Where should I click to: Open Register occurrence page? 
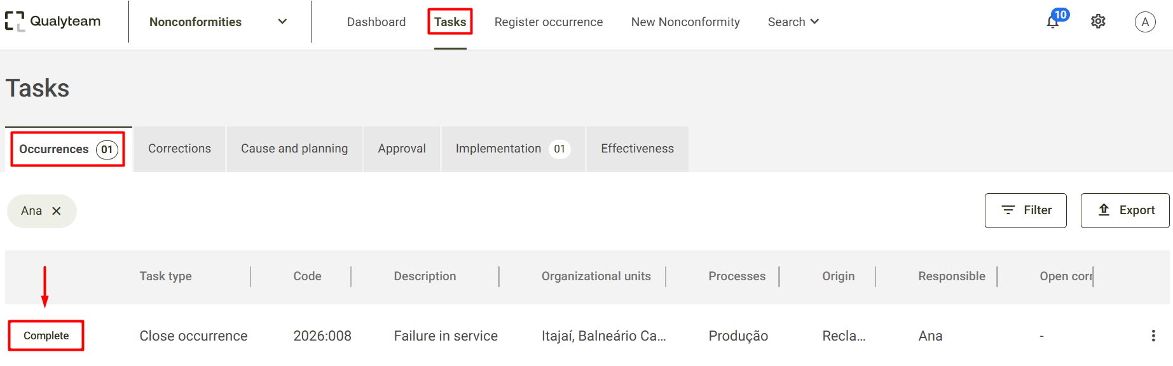[x=549, y=22]
